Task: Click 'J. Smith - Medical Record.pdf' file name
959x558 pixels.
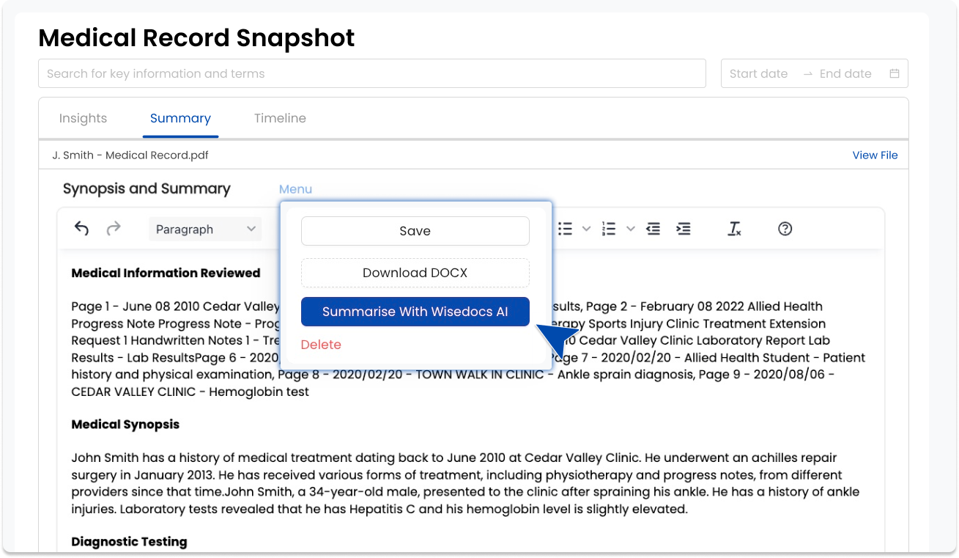Action: (x=130, y=155)
